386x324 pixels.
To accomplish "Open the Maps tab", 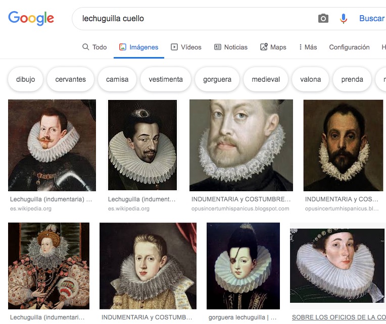I will point(273,47).
